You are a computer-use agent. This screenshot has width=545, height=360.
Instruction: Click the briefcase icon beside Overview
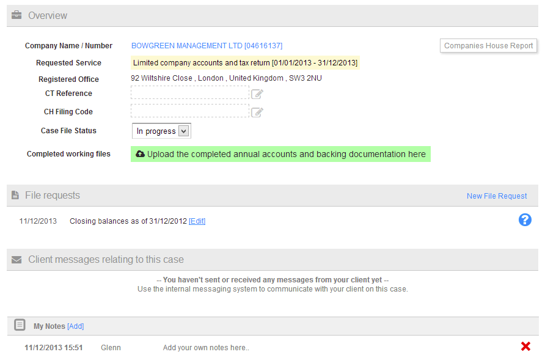click(16, 15)
